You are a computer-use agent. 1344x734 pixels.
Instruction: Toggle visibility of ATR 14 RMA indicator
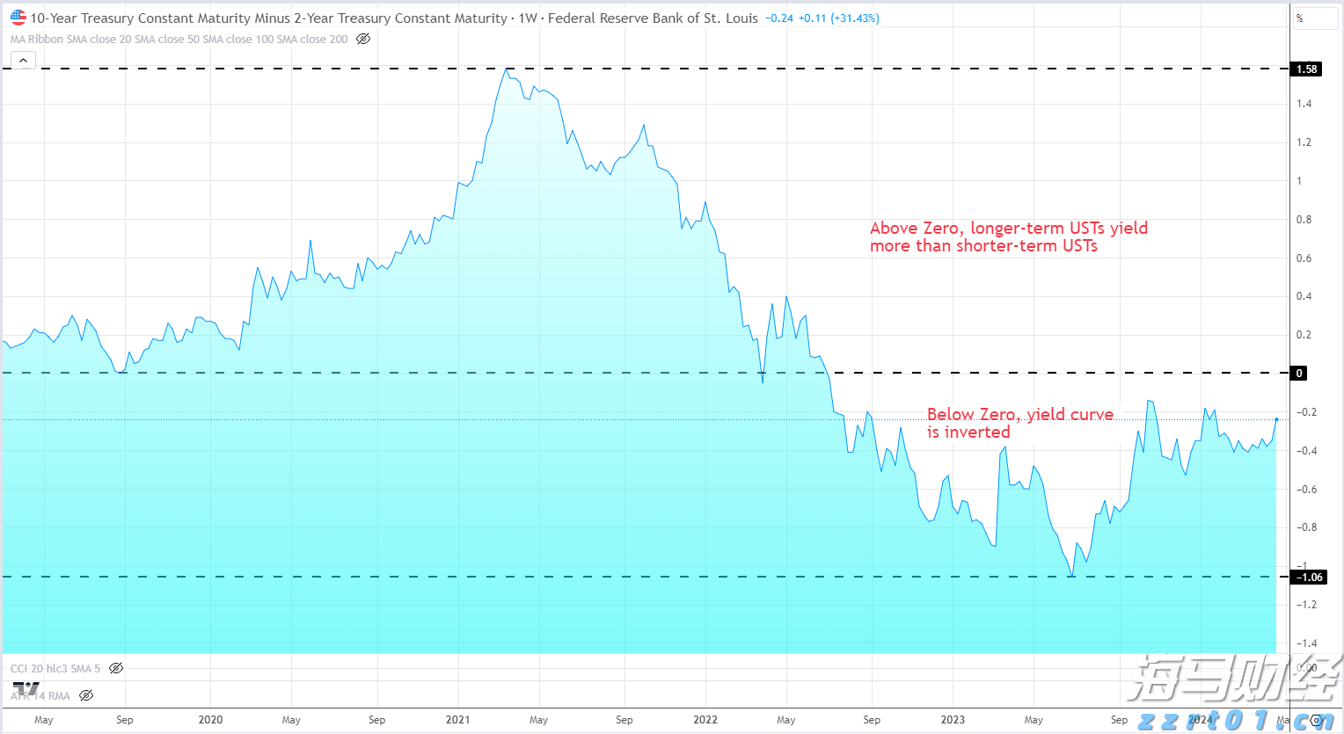click(x=86, y=695)
